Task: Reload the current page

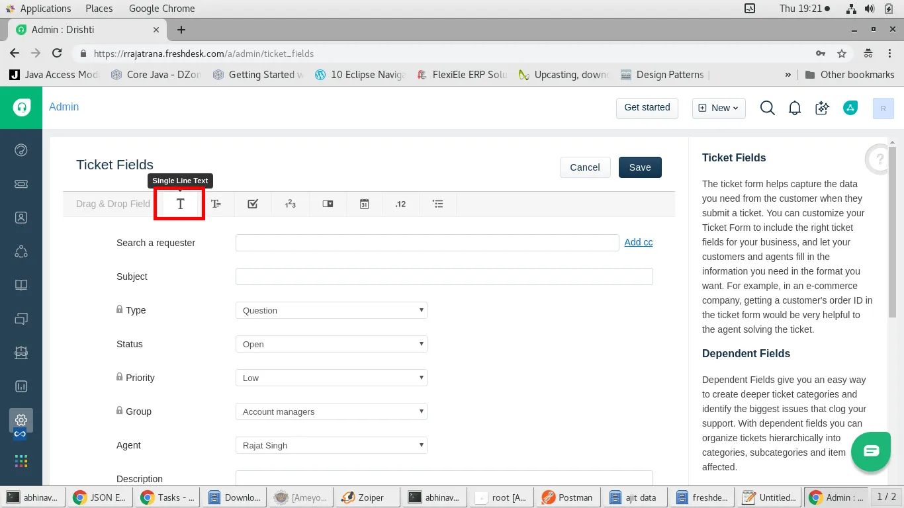Action: [x=57, y=54]
